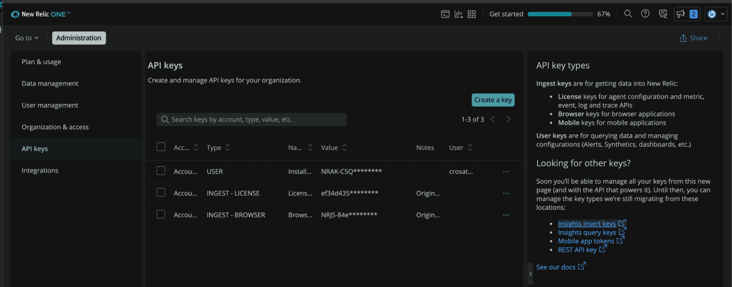
Task: Open three-dot menu for USER key row
Action: [506, 172]
